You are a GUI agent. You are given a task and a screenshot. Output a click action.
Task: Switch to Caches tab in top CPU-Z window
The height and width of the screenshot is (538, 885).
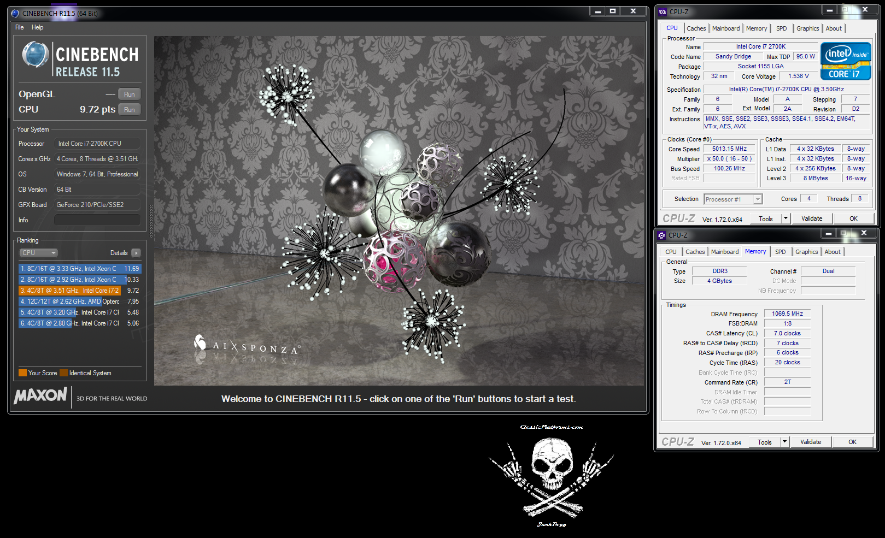[x=696, y=28]
